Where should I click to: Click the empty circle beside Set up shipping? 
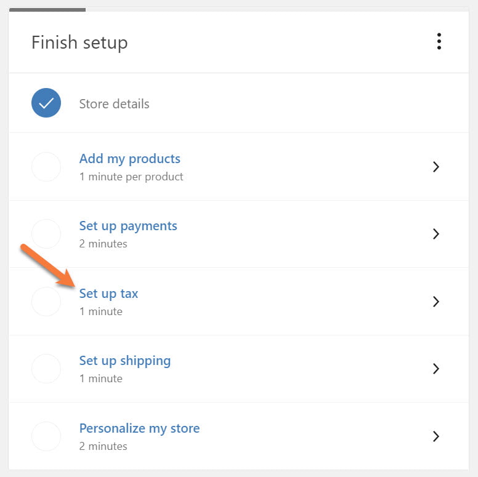pos(46,369)
